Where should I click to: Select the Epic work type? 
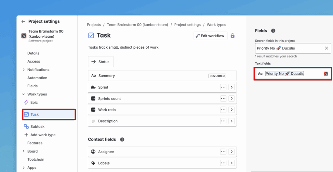click(34, 103)
